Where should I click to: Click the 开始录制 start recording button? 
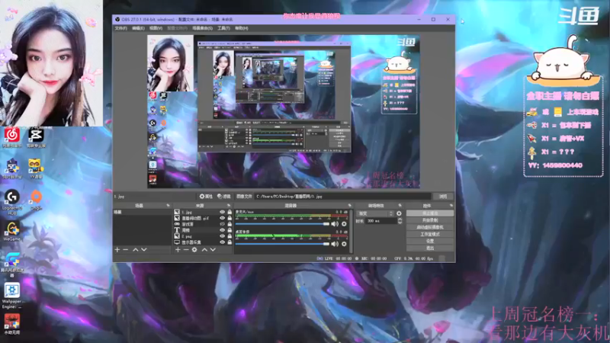pos(430,220)
